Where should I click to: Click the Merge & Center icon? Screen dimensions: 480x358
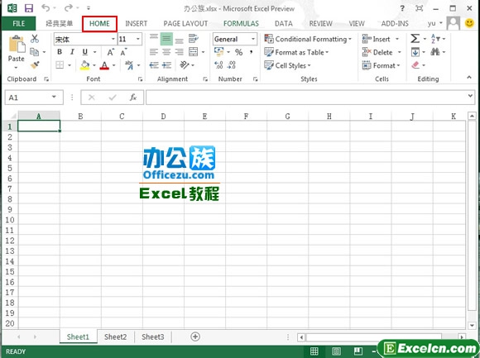(193, 52)
